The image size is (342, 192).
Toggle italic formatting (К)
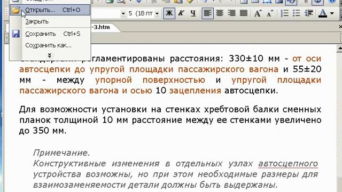pyautogui.click(x=181, y=13)
